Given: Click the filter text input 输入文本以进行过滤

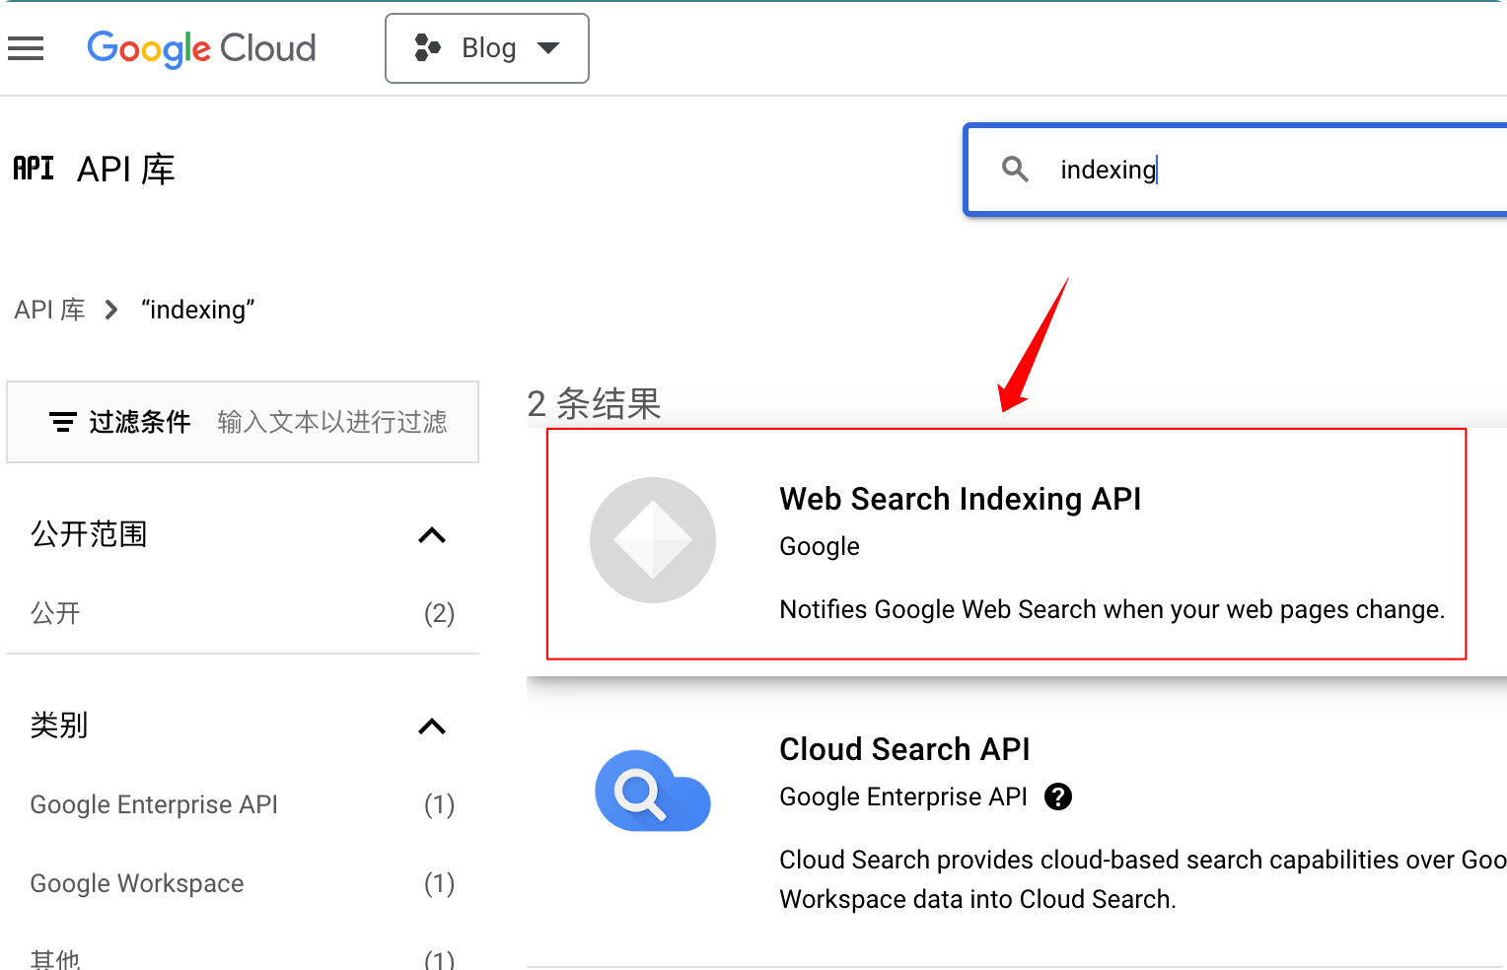Looking at the screenshot, I should [332, 422].
